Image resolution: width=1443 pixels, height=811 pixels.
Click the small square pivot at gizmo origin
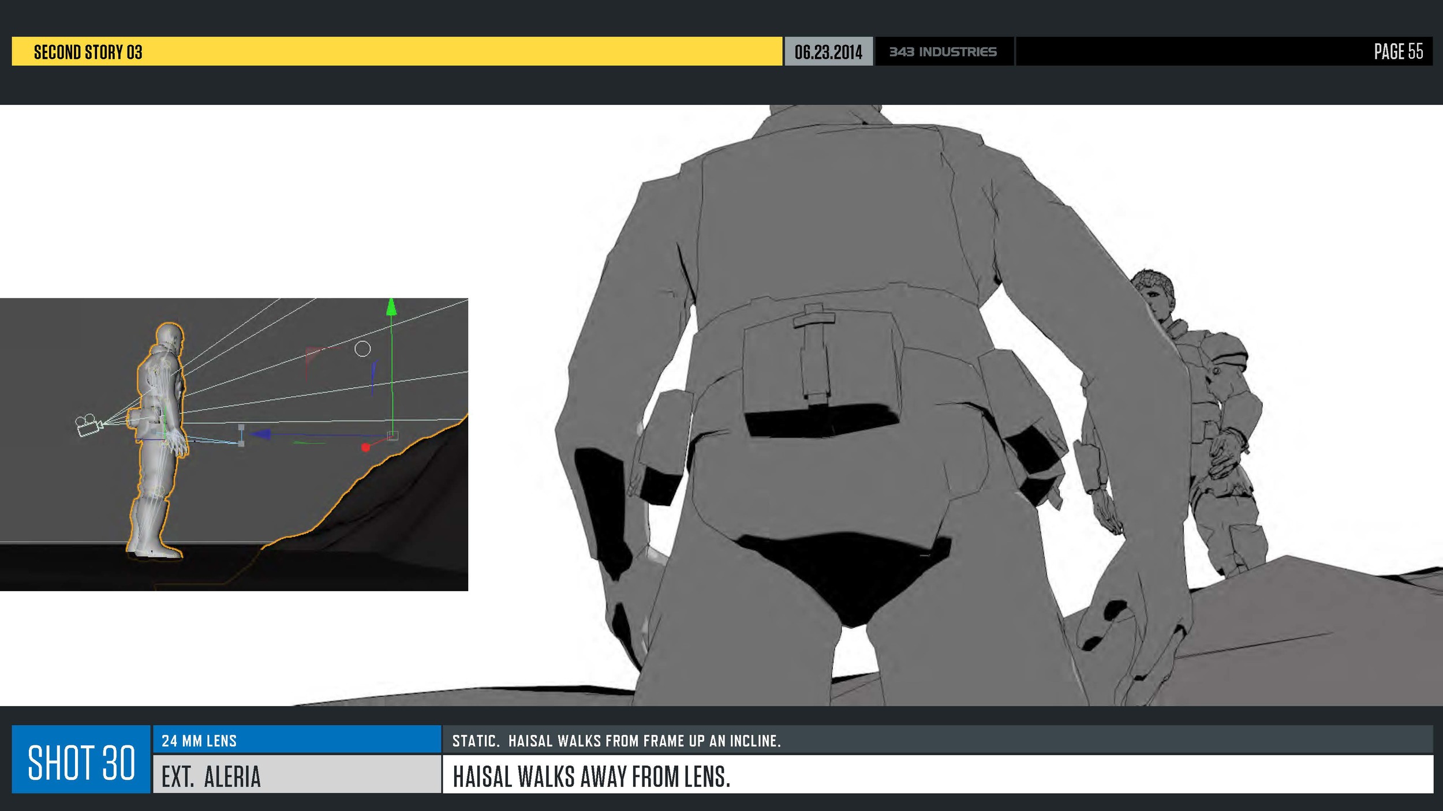(392, 435)
